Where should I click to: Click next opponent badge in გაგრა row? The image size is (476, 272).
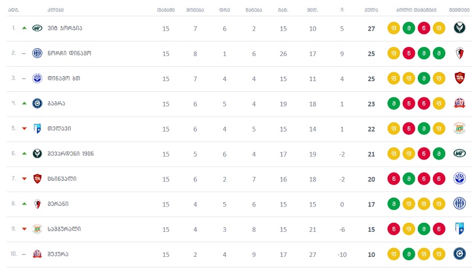[460, 104]
